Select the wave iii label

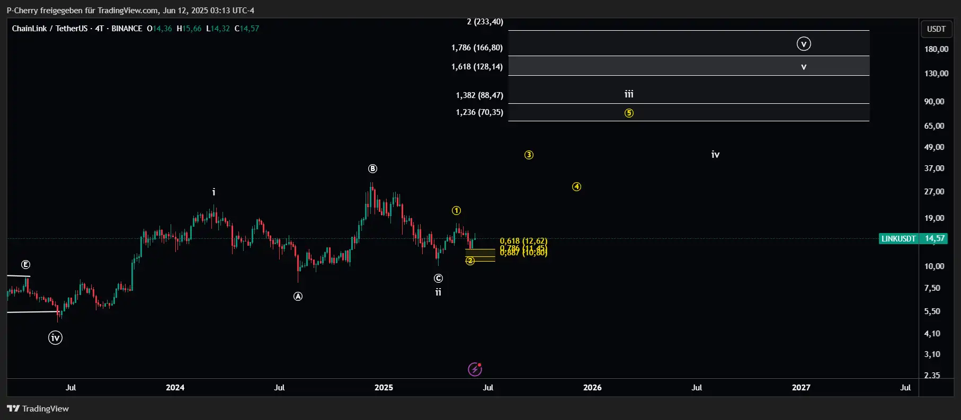coord(629,94)
